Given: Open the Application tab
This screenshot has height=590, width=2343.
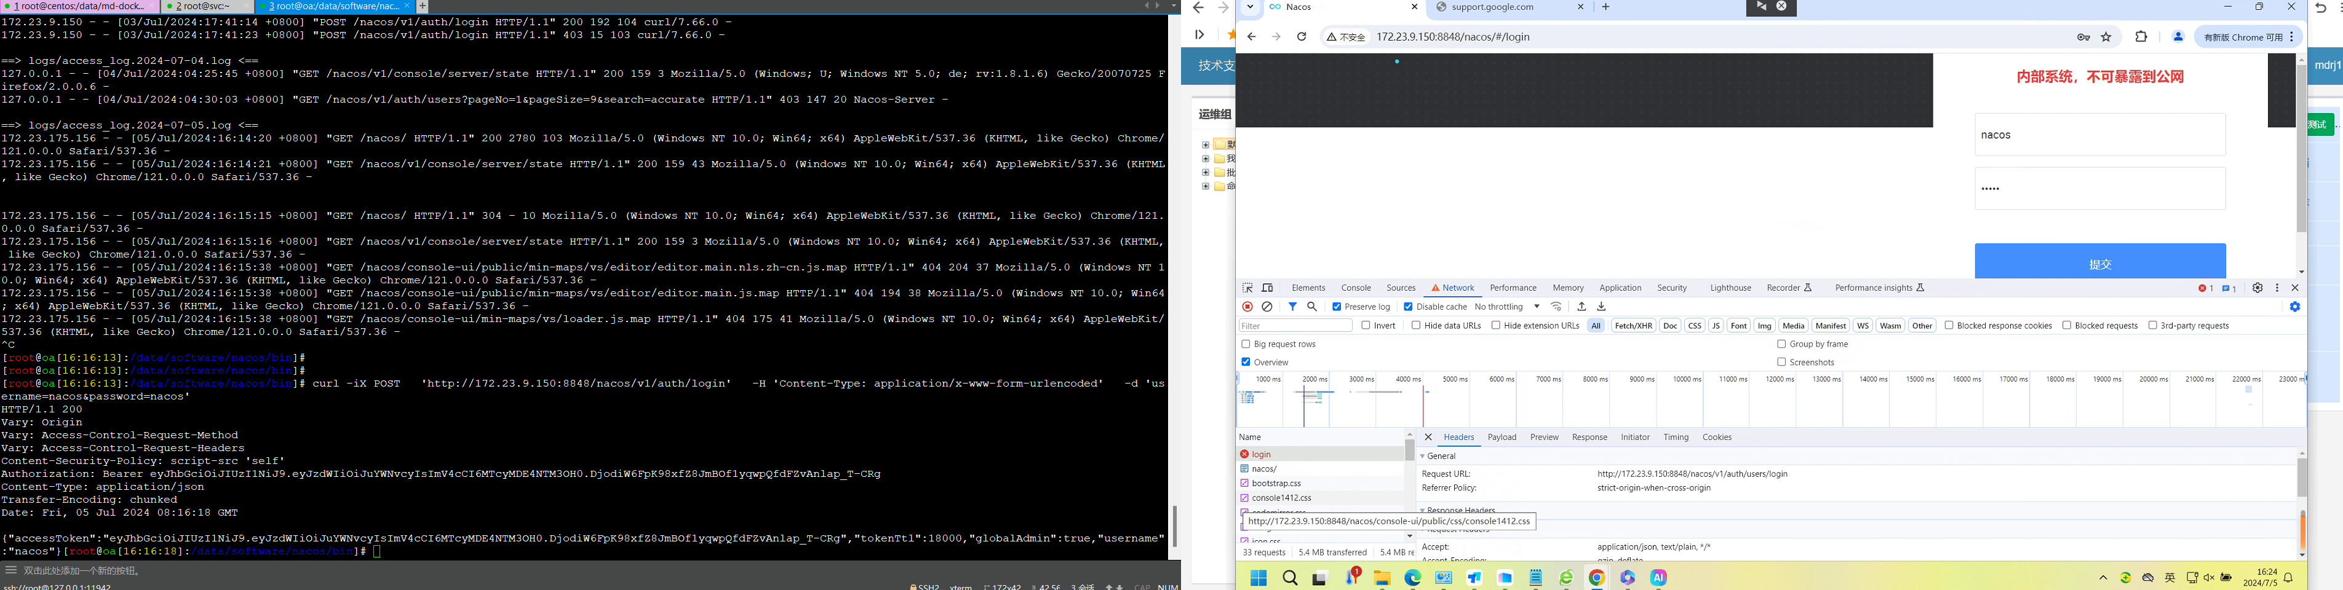Looking at the screenshot, I should pyautogui.click(x=1621, y=288).
